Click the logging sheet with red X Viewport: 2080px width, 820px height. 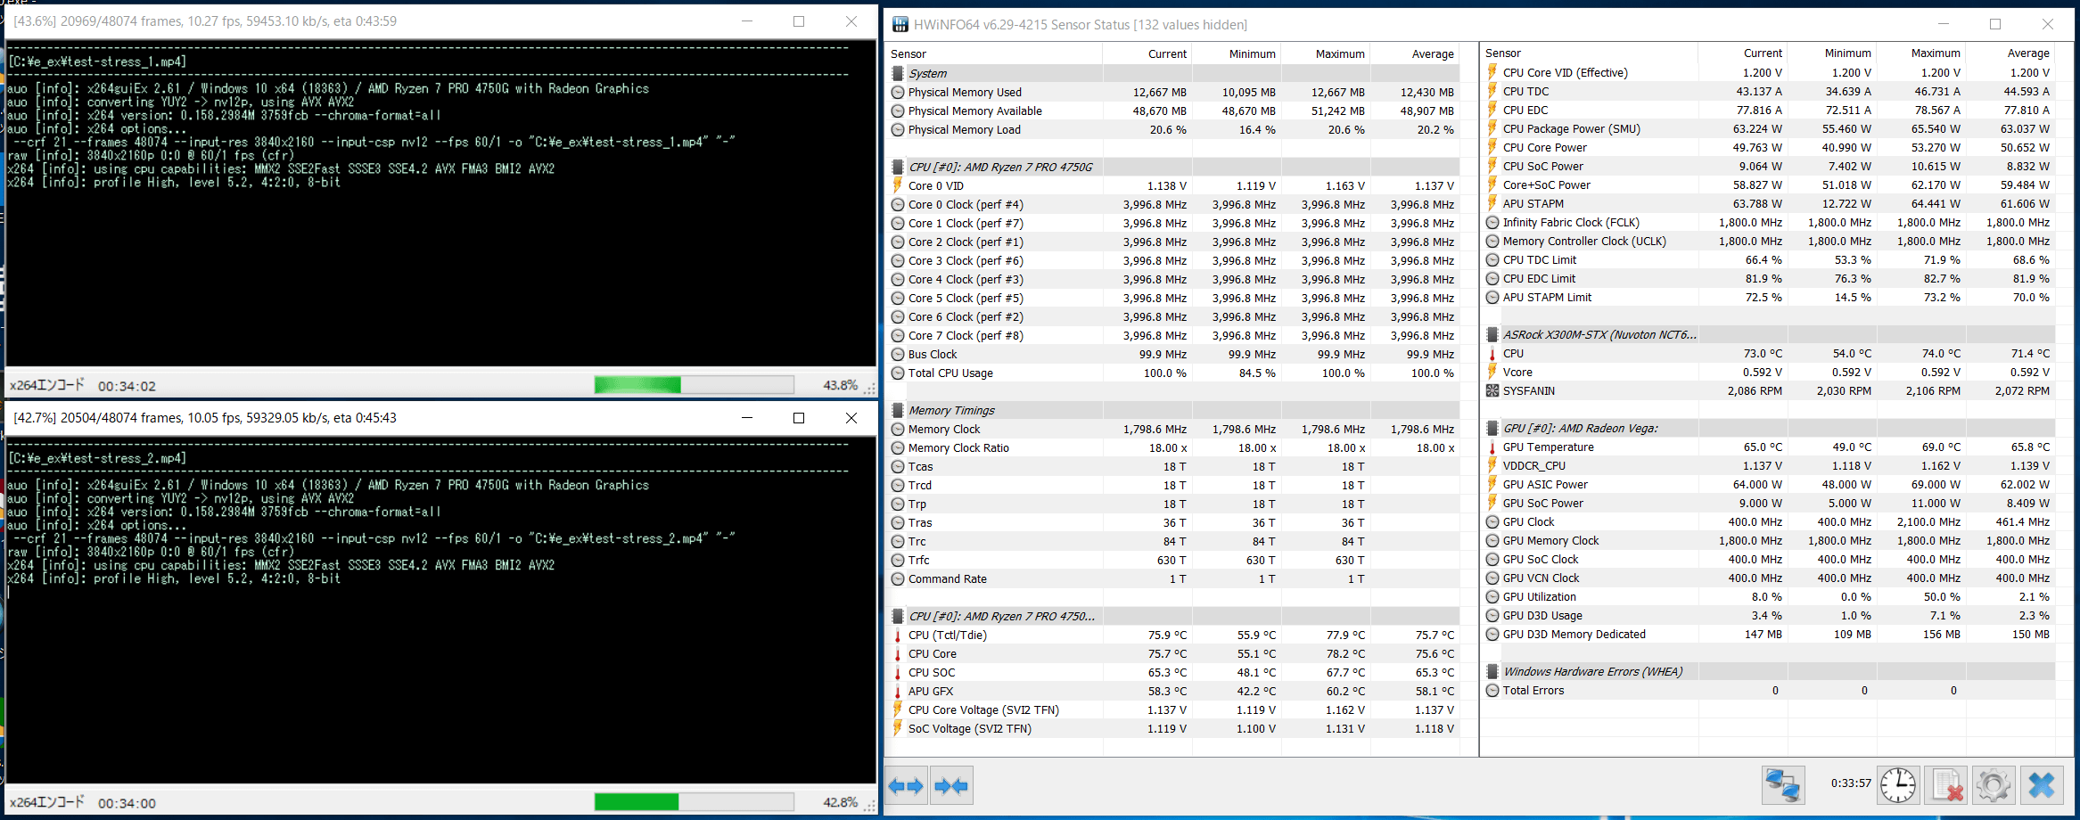[1946, 785]
